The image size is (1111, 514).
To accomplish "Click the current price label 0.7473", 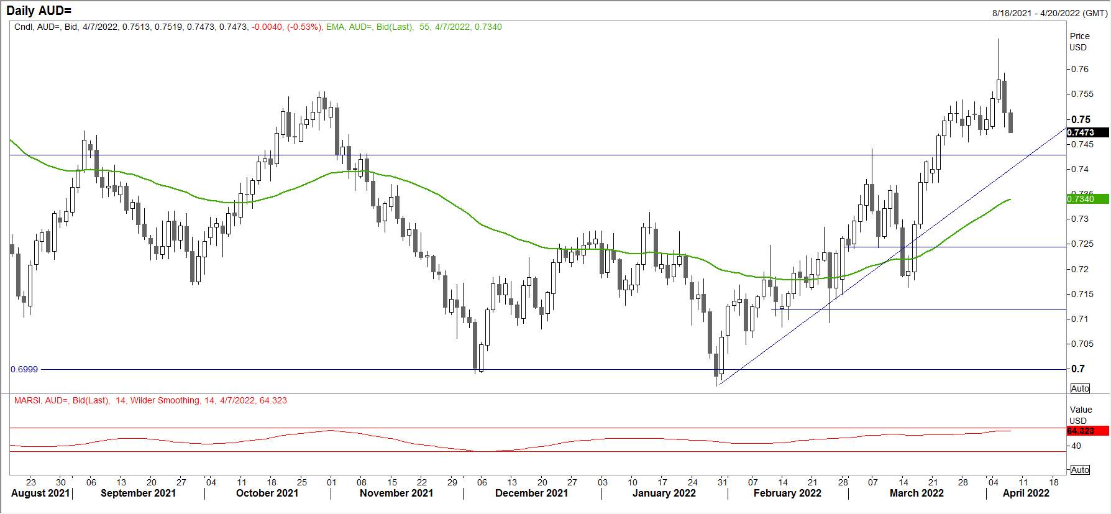I will pyautogui.click(x=1088, y=132).
